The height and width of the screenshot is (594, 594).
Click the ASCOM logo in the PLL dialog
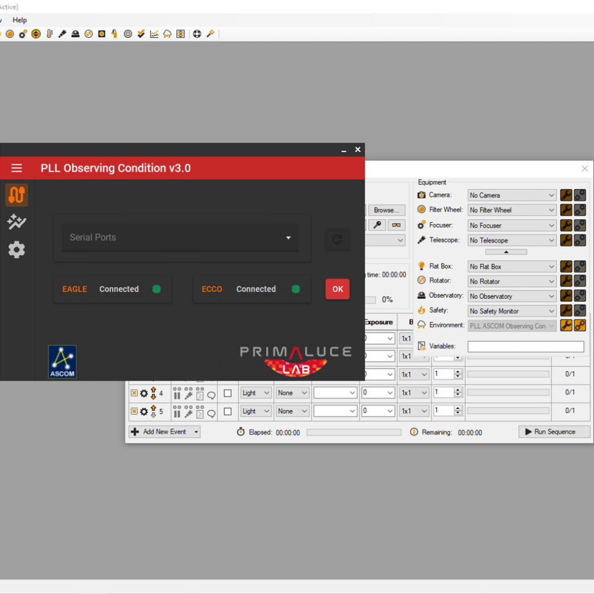point(62,361)
